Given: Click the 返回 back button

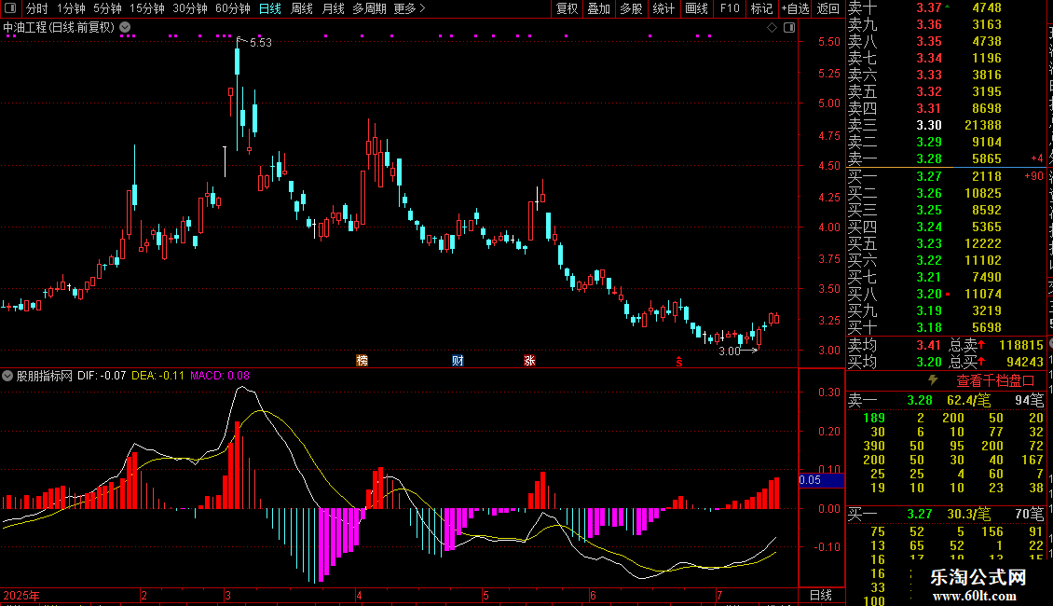Looking at the screenshot, I should [828, 8].
